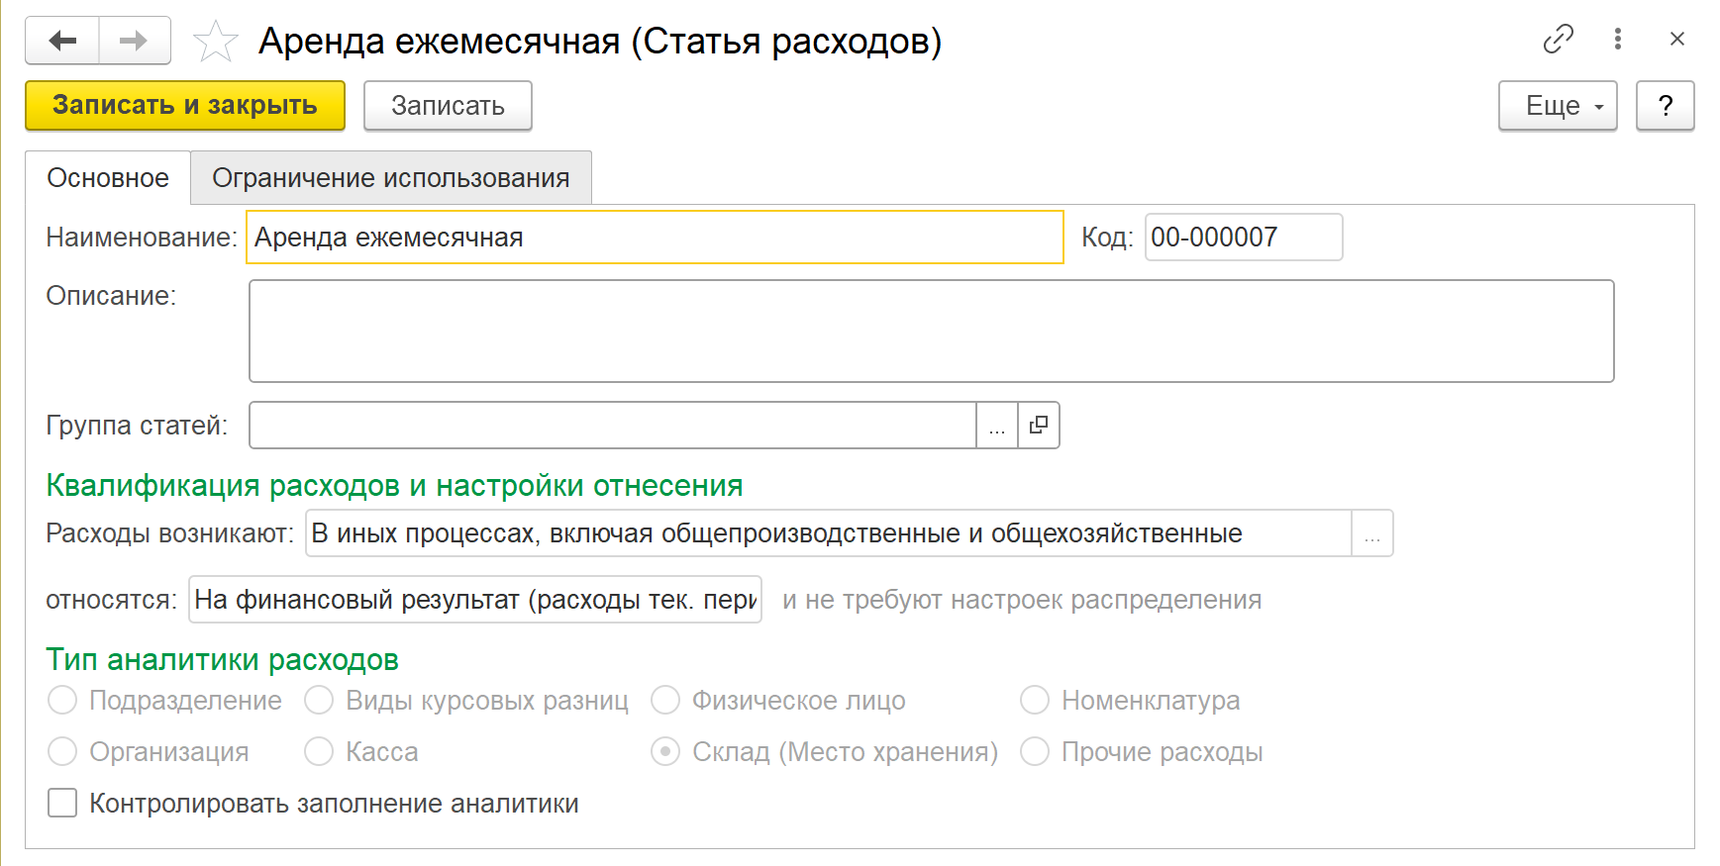Open the относятся combo box

tap(474, 600)
